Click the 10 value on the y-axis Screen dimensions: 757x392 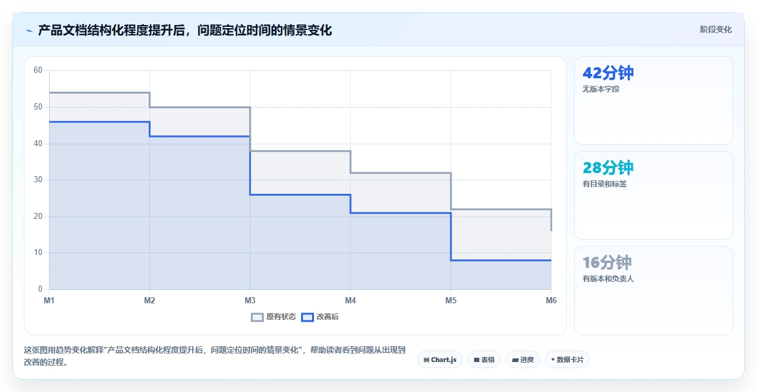pyautogui.click(x=38, y=253)
